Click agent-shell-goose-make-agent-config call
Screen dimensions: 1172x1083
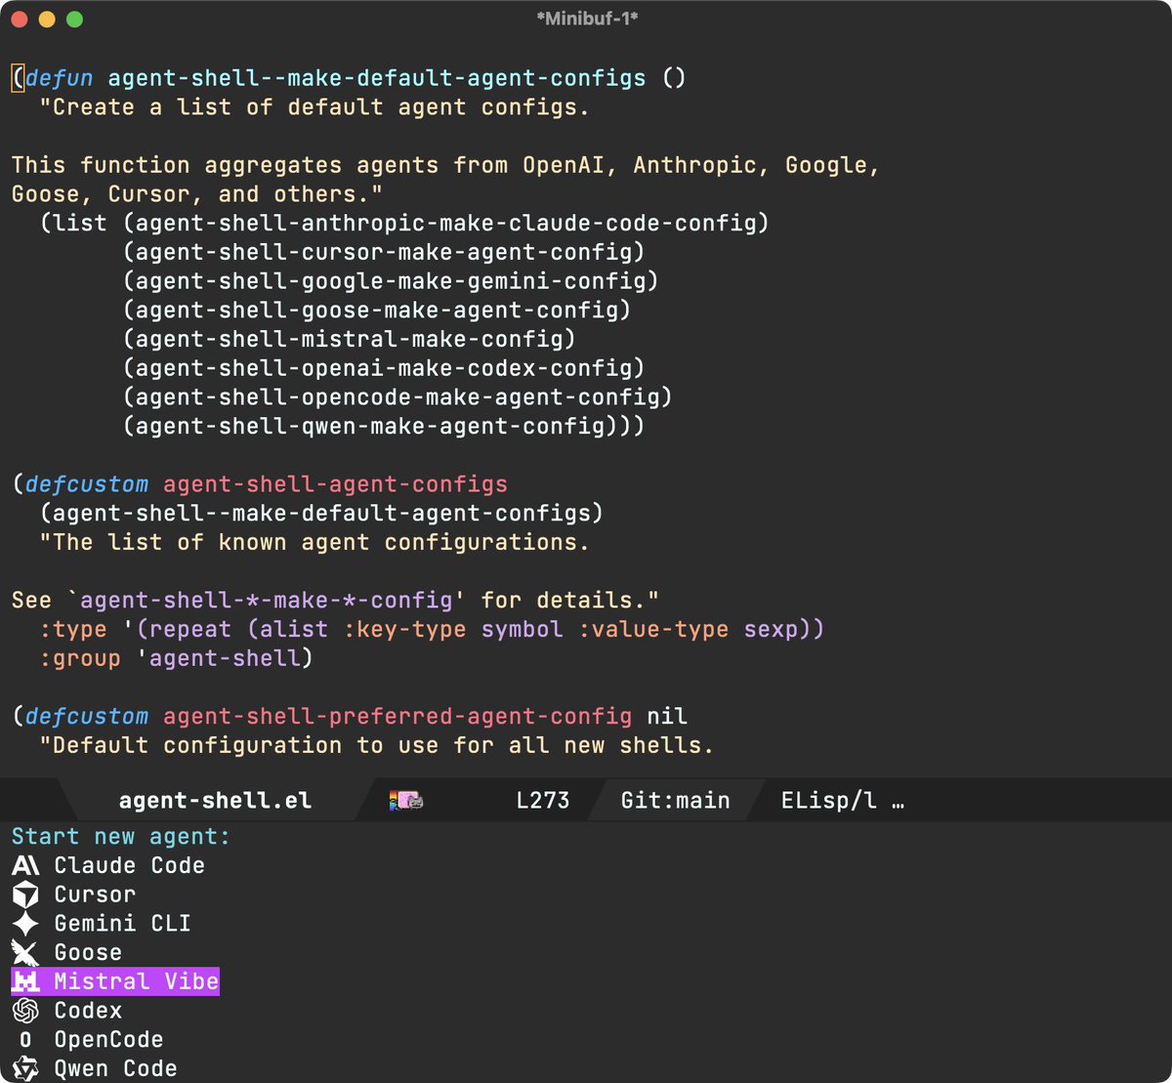377,311
